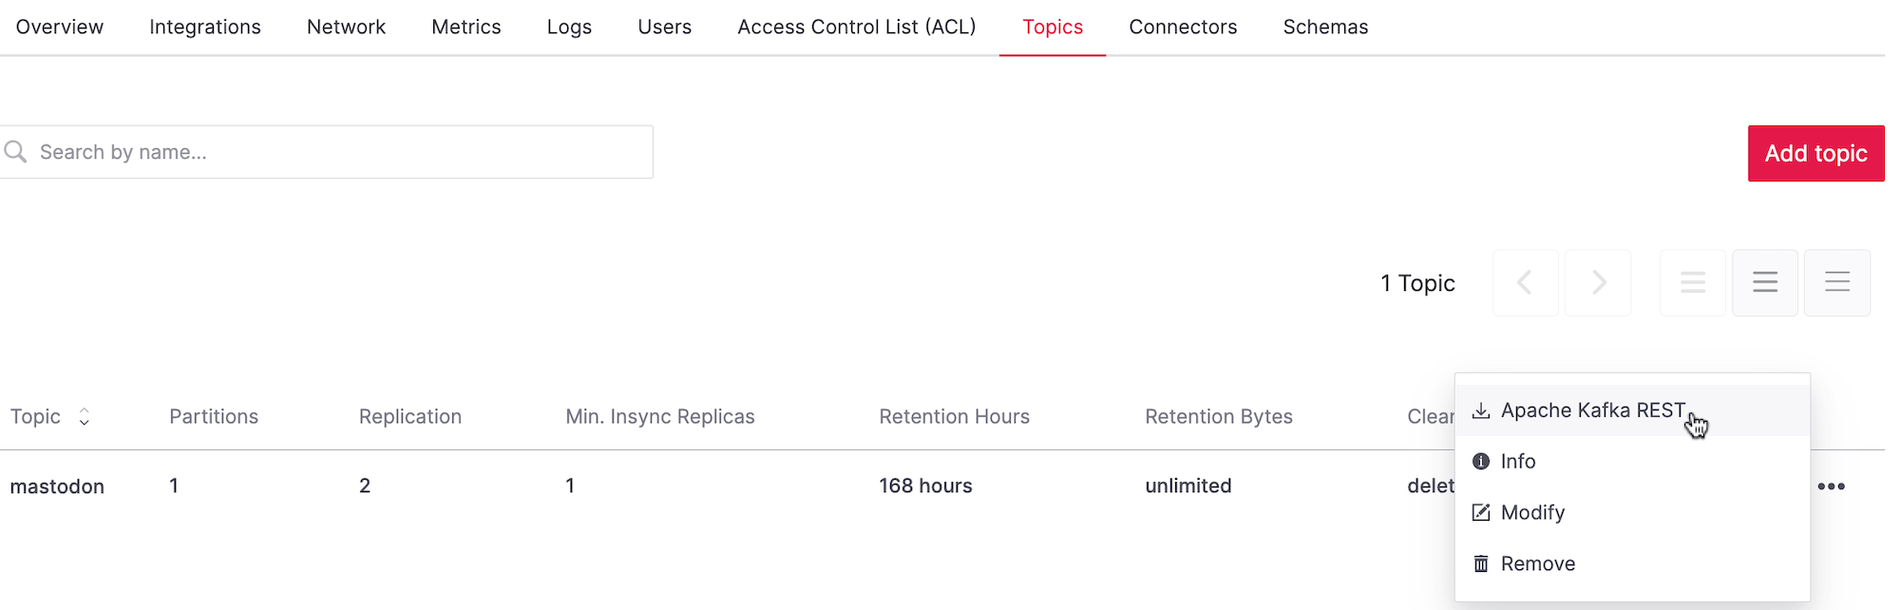
Task: Select Apache Kafka REST from the menu
Action: [1594, 410]
